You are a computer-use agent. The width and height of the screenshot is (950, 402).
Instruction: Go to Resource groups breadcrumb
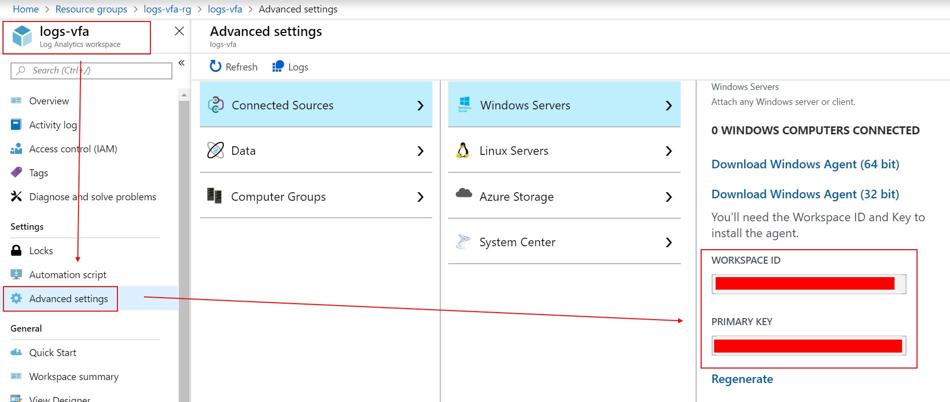[x=91, y=9]
